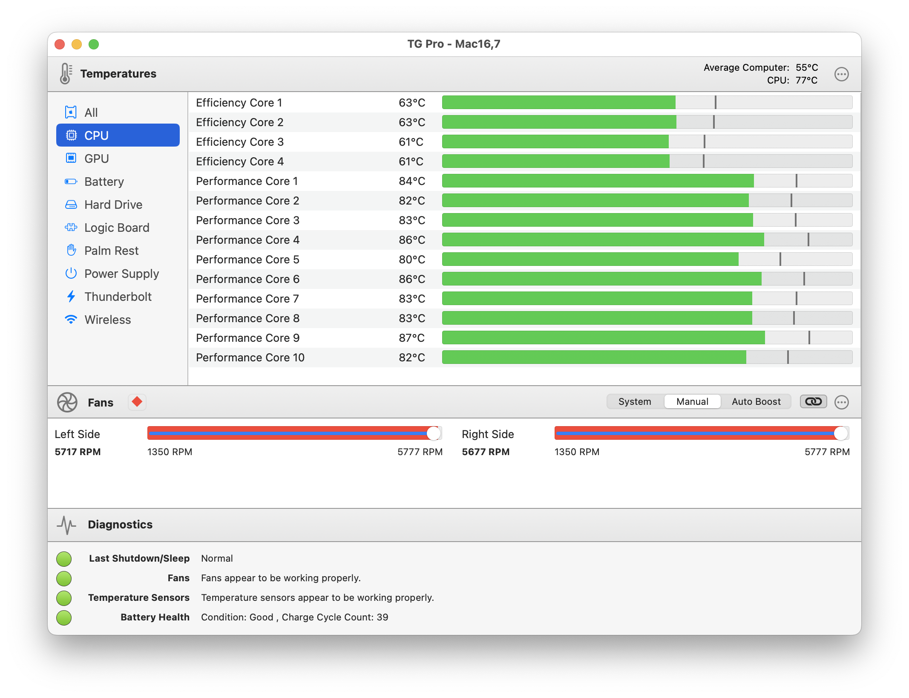Screen dimensions: 909x698
Task: Open the Fans options ellipsis button
Action: 841,402
